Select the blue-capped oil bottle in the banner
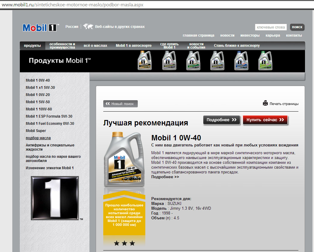Screen dimensions: 314x252 (241, 61)
